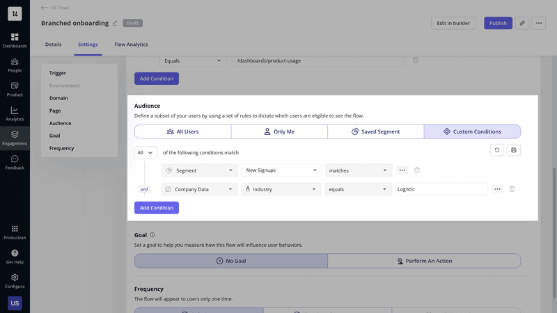
Task: Open Dashboards from the sidebar
Action: tap(15, 40)
